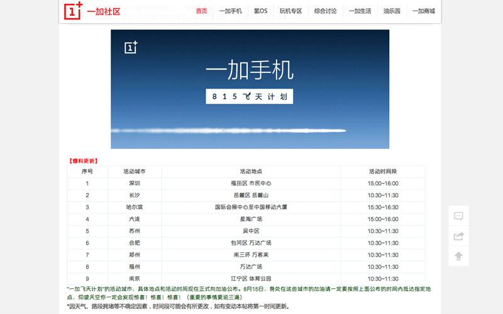
Task: Click the 815飞天计划 banner image
Action: click(x=250, y=89)
